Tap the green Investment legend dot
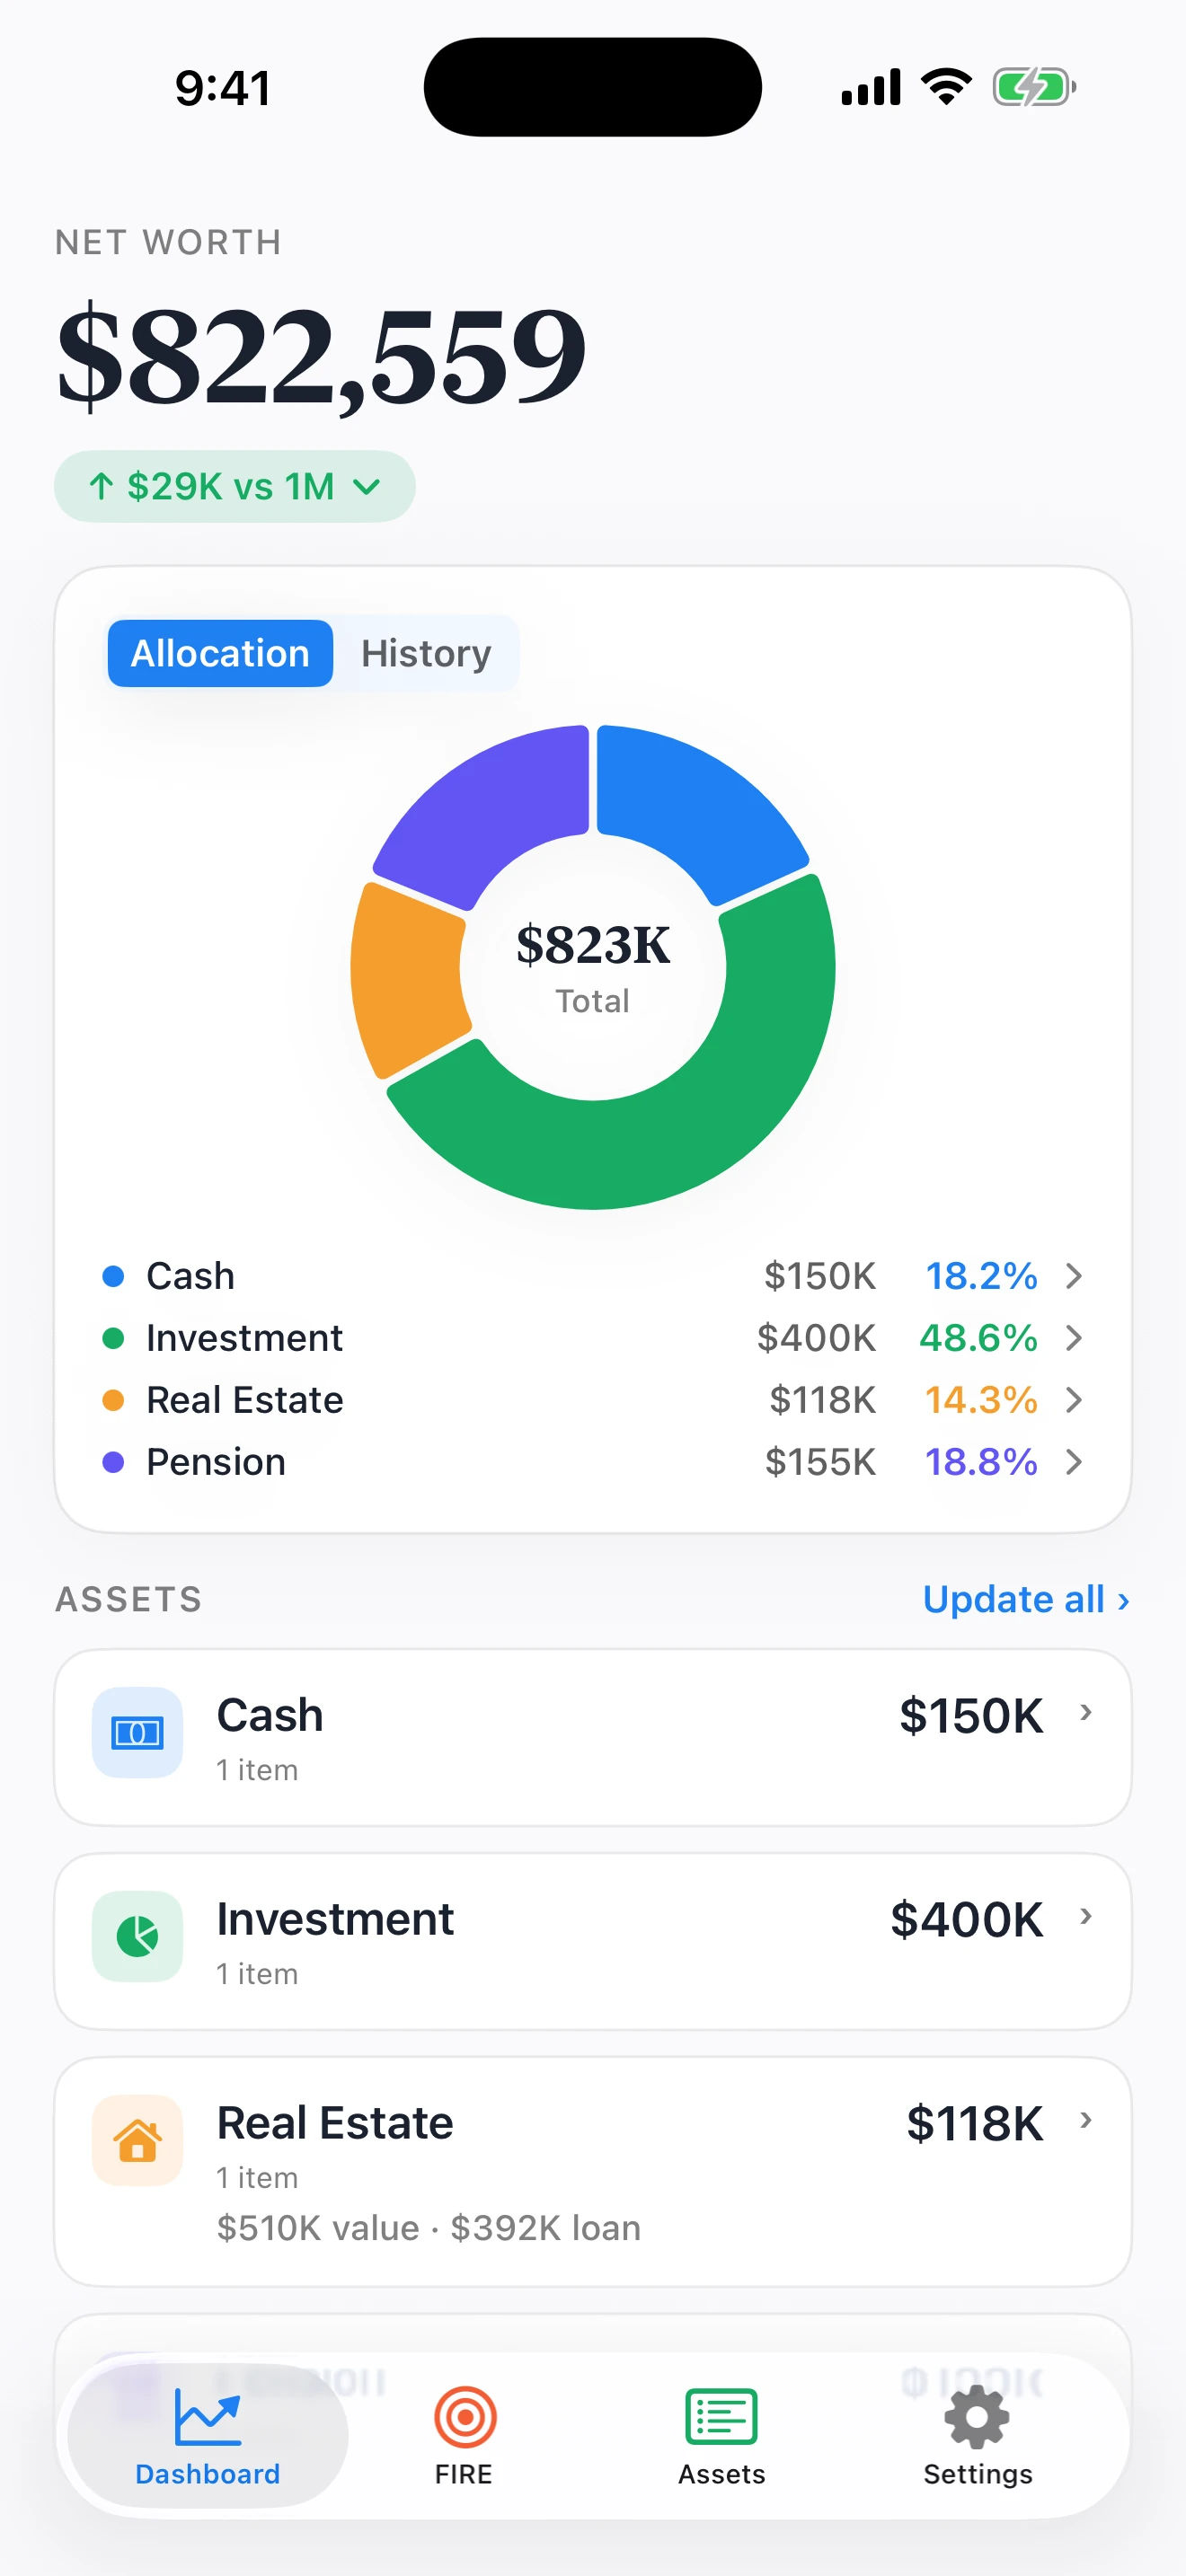Image resolution: width=1186 pixels, height=2576 pixels. click(113, 1338)
